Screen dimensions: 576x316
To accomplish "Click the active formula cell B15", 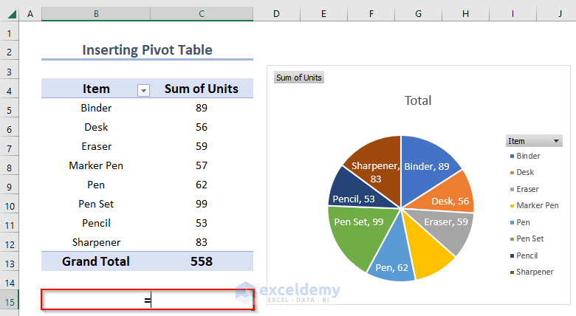I will (148, 300).
